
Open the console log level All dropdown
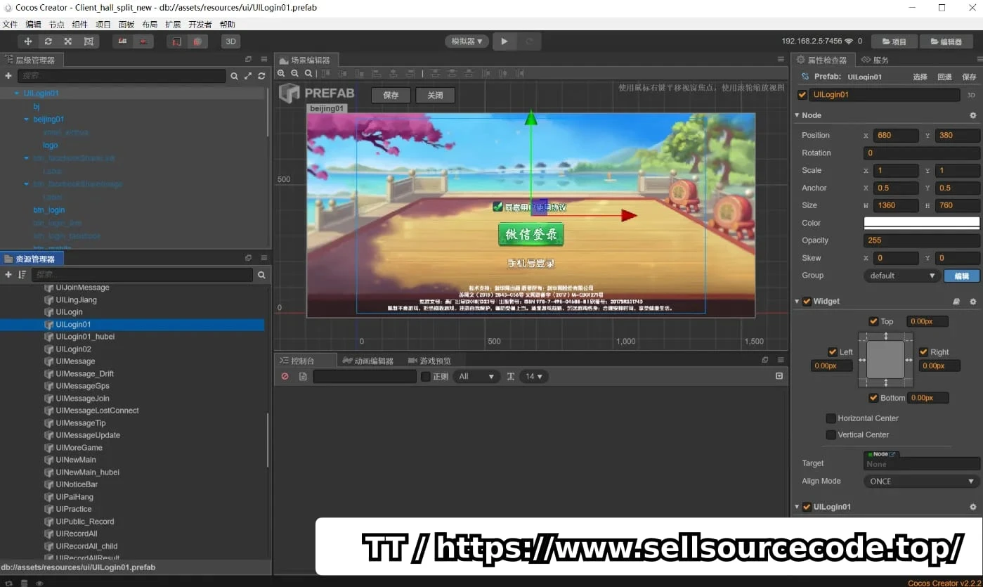(476, 377)
